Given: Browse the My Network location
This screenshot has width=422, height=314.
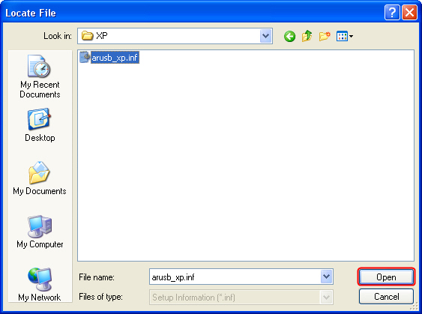Looking at the screenshot, I should [x=40, y=285].
